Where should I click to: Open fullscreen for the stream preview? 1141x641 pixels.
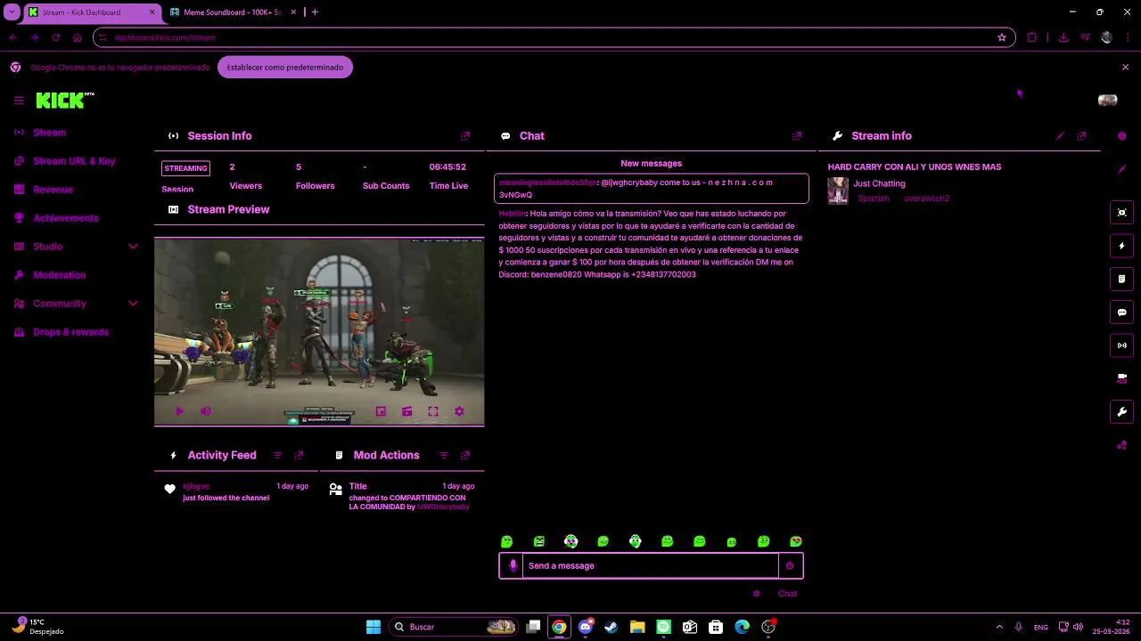[433, 411]
